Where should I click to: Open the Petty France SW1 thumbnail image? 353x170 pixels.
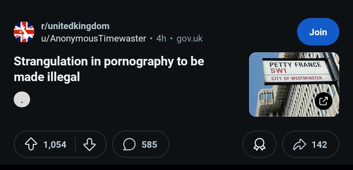pos(294,84)
